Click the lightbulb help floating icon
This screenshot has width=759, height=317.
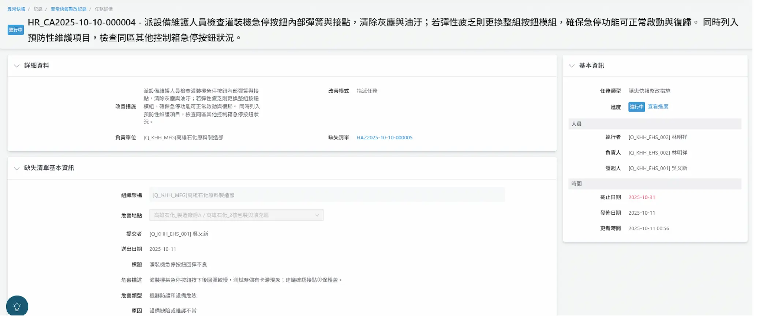(17, 306)
